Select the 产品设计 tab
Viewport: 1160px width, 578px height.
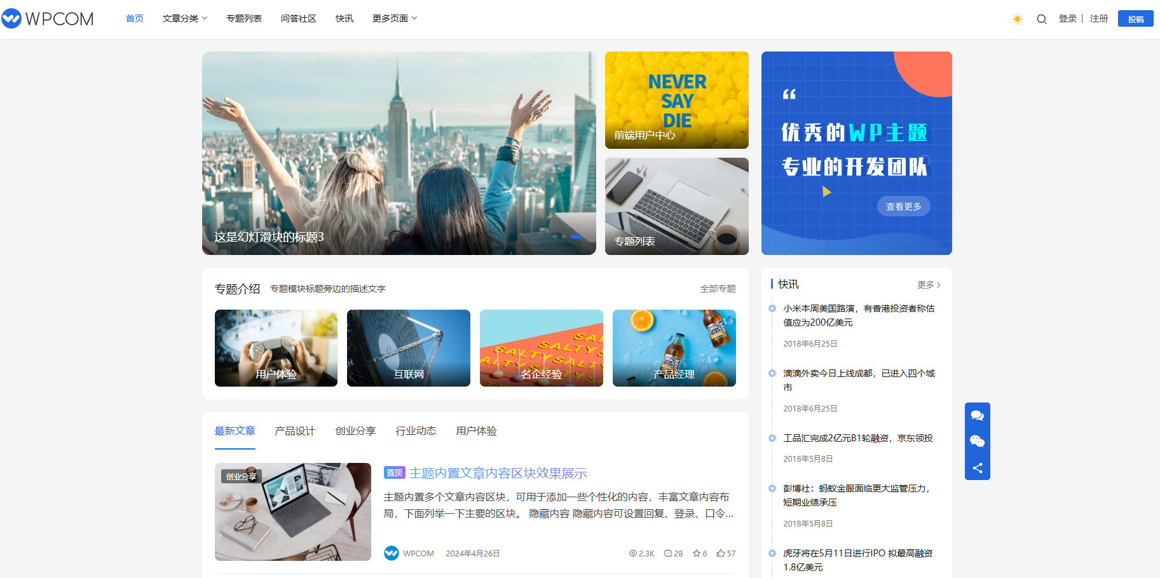pyautogui.click(x=295, y=431)
